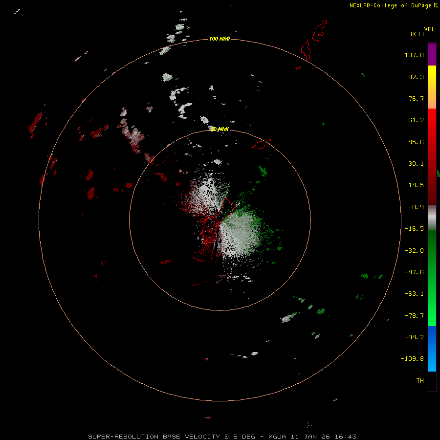Screen dimensions: 440x440
Task: Click the TH legend label
Action: pos(420,380)
